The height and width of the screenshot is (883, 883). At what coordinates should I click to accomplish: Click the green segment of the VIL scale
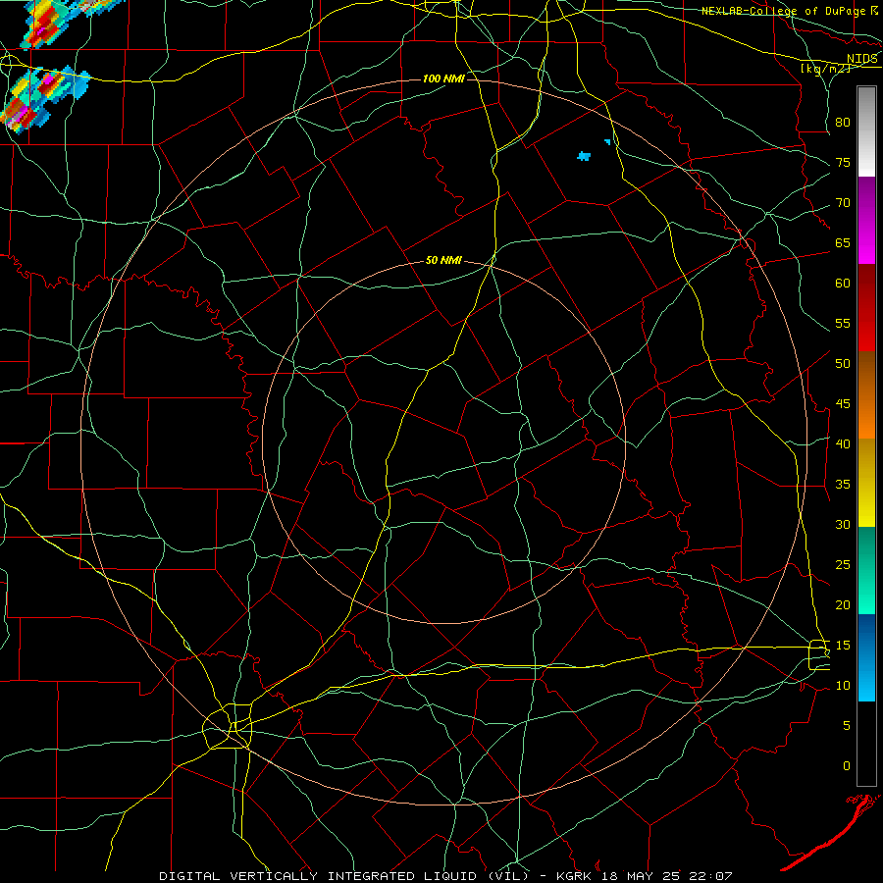click(866, 570)
